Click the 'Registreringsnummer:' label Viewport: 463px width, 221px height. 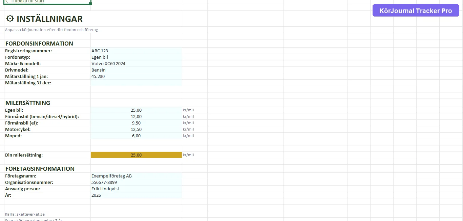coord(28,51)
